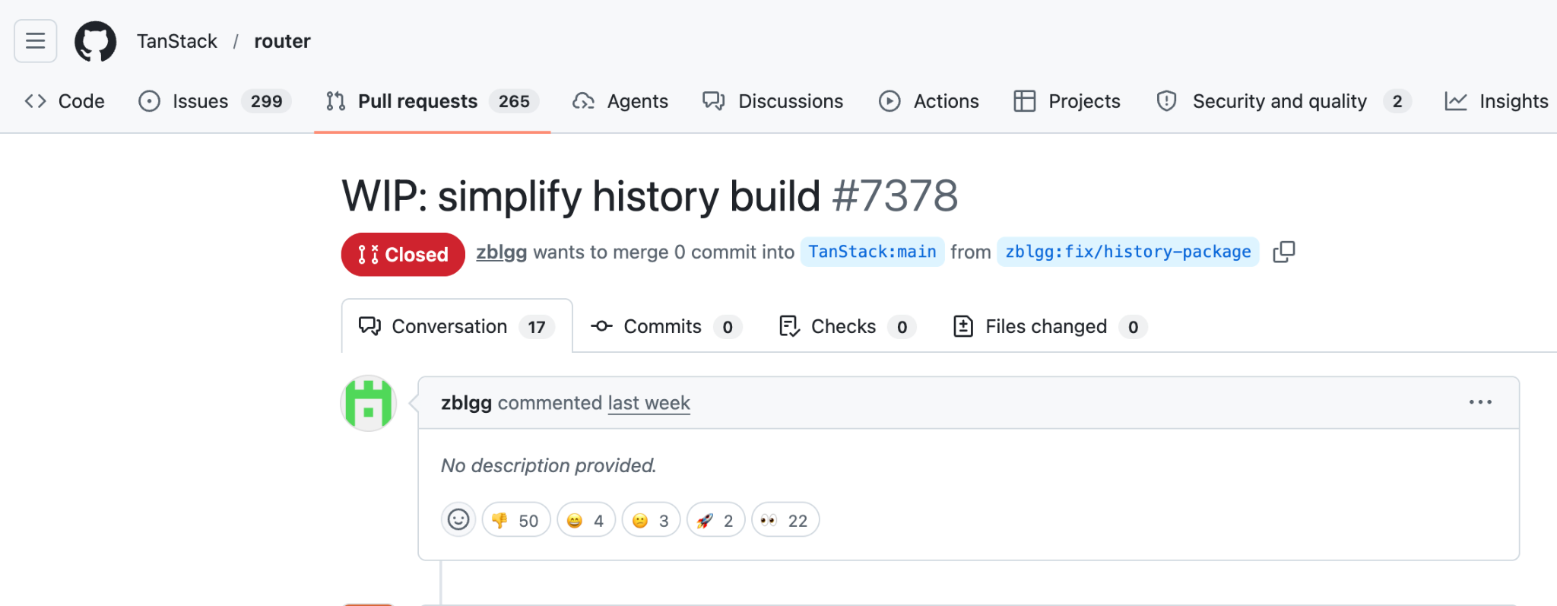Open the Projects tab
This screenshot has height=606, width=1557.
pos(1067,101)
